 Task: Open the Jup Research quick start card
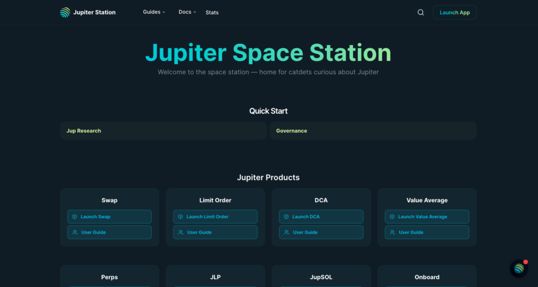tap(163, 131)
